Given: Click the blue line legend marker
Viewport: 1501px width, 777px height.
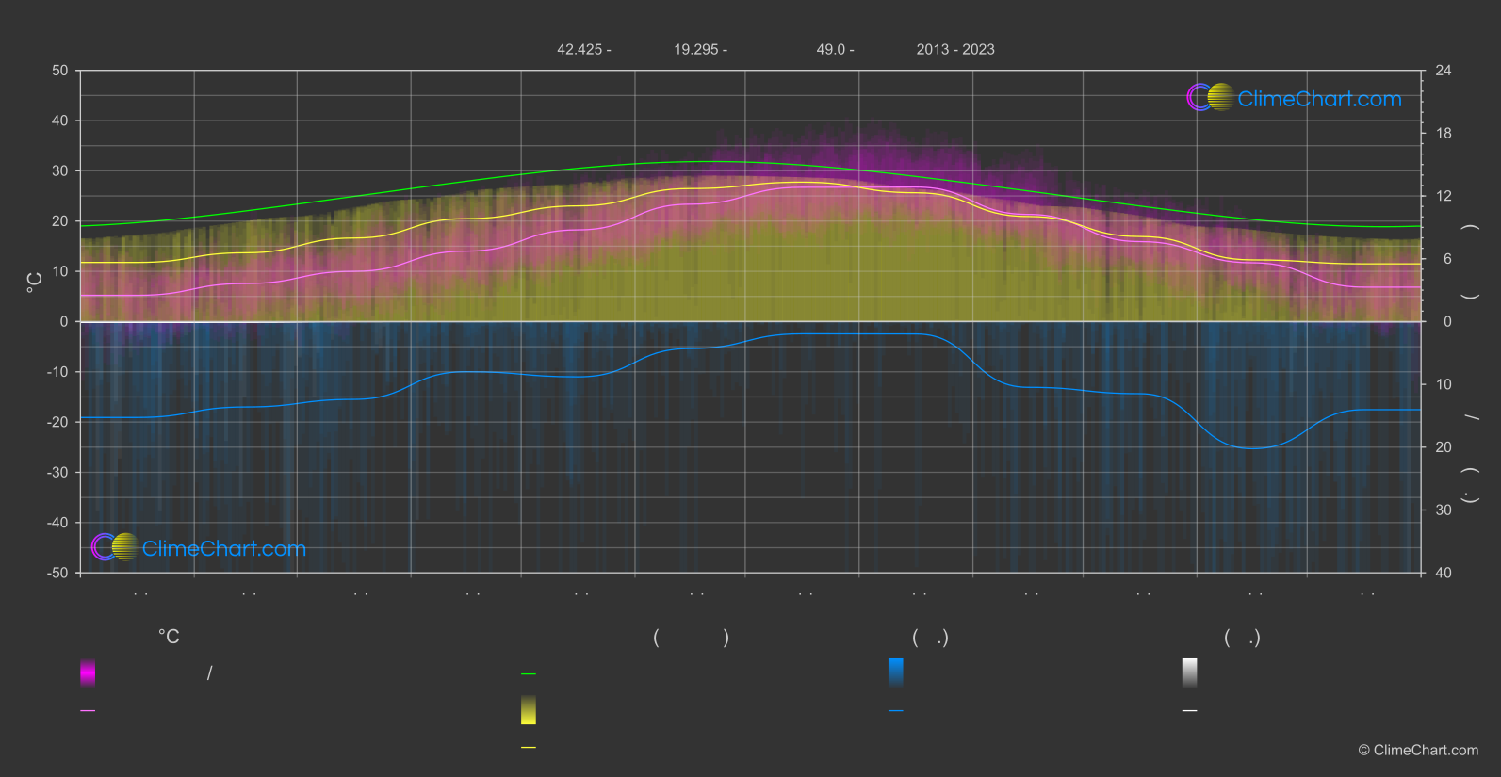Looking at the screenshot, I should point(895,711).
